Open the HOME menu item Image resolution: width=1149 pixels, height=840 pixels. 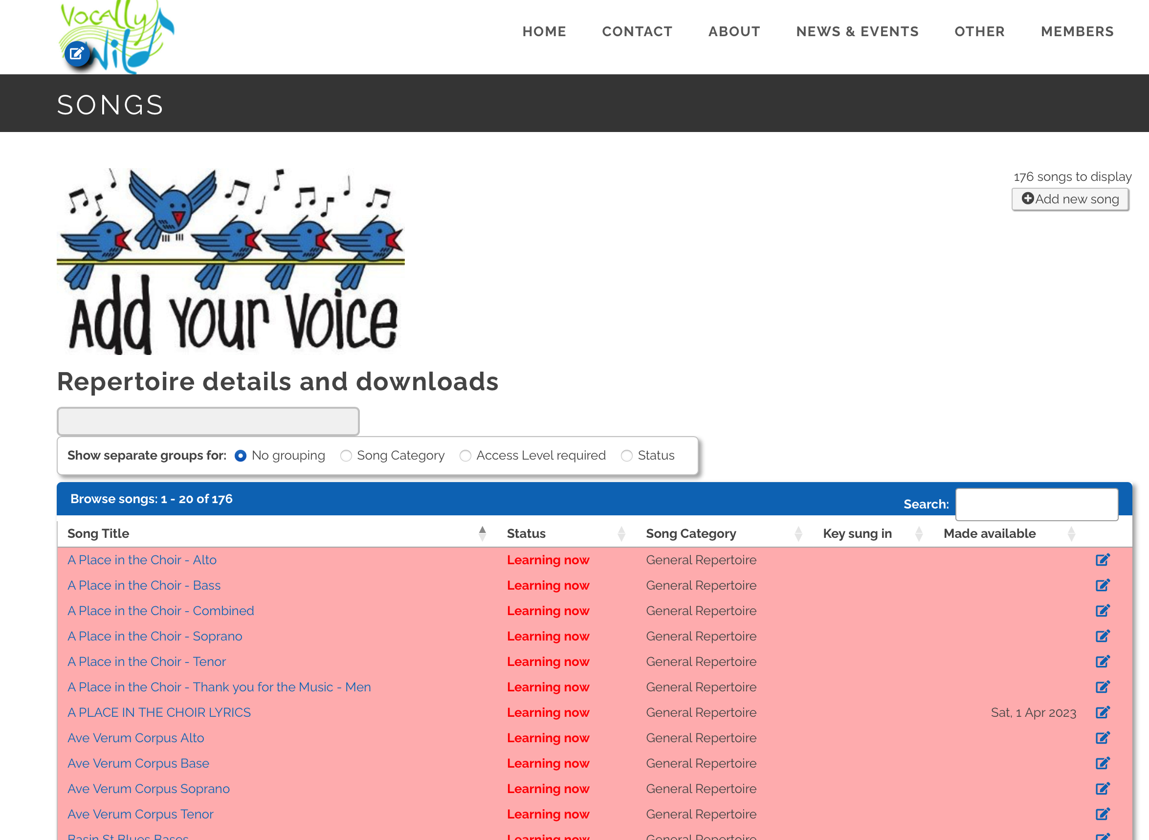pyautogui.click(x=544, y=31)
